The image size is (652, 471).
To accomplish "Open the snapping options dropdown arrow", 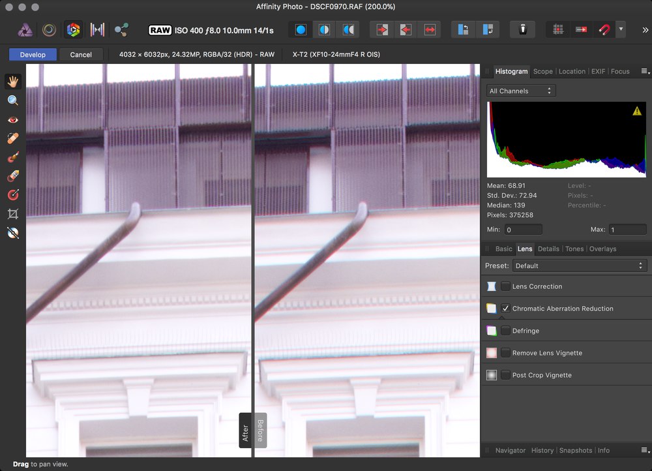I will point(621,29).
